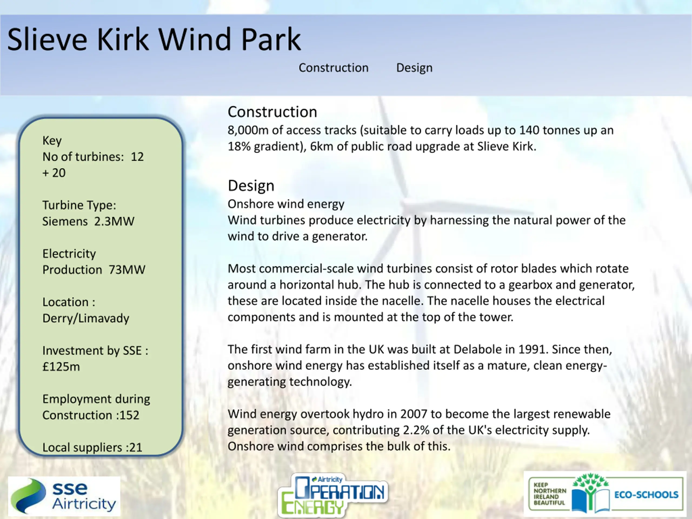Click the Local suppliers :21 entry
Screen dimensions: 692x519
point(92,447)
